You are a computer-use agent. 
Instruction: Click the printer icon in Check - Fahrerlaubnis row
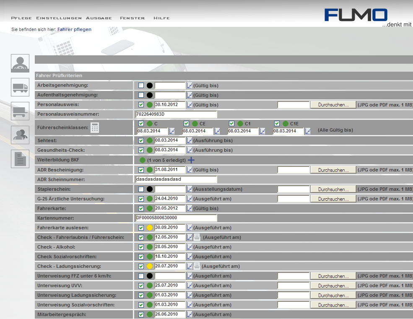click(x=197, y=237)
